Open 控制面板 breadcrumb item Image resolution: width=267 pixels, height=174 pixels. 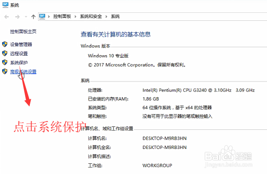62,17
